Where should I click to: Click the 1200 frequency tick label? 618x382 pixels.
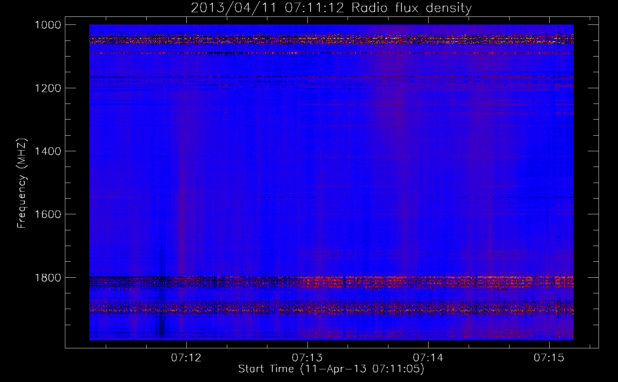click(x=48, y=88)
